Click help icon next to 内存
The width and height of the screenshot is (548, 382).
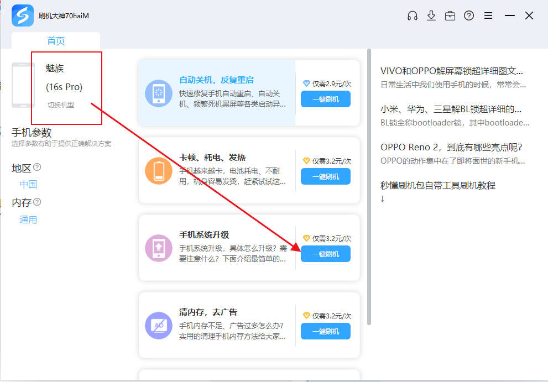pyautogui.click(x=37, y=202)
